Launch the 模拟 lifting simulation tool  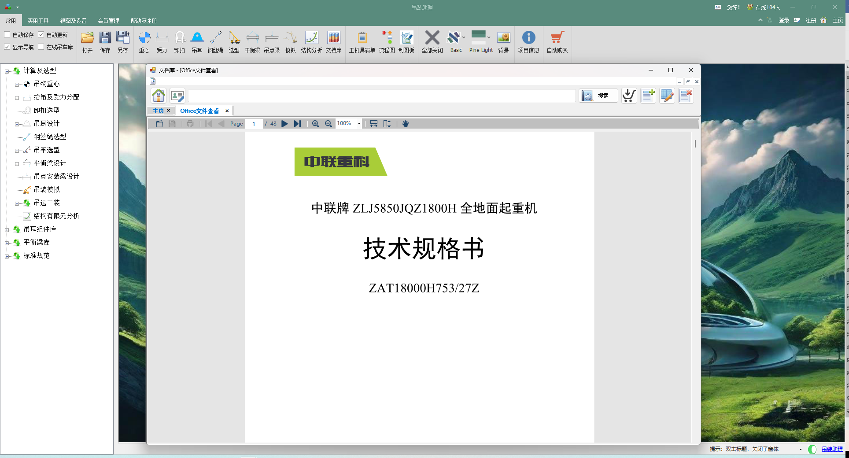tap(290, 42)
